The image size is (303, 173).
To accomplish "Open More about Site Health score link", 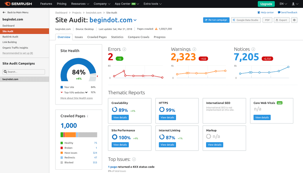I will [x=77, y=98].
